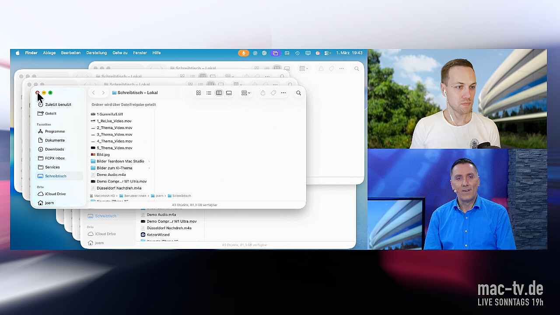Go back using the left chevron
Viewport: 560px width, 315px height.
tap(93, 93)
